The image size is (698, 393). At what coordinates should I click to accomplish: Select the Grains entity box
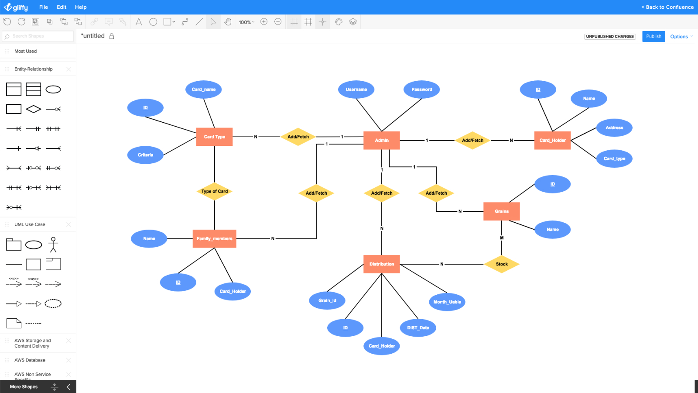pos(502,211)
